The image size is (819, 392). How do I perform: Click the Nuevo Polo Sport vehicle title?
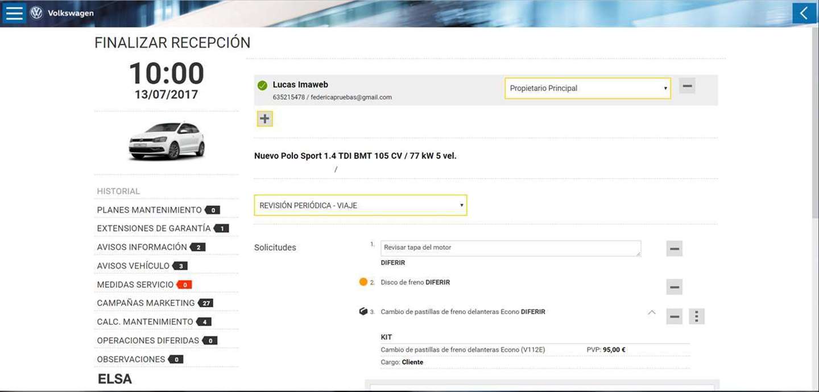[355, 156]
